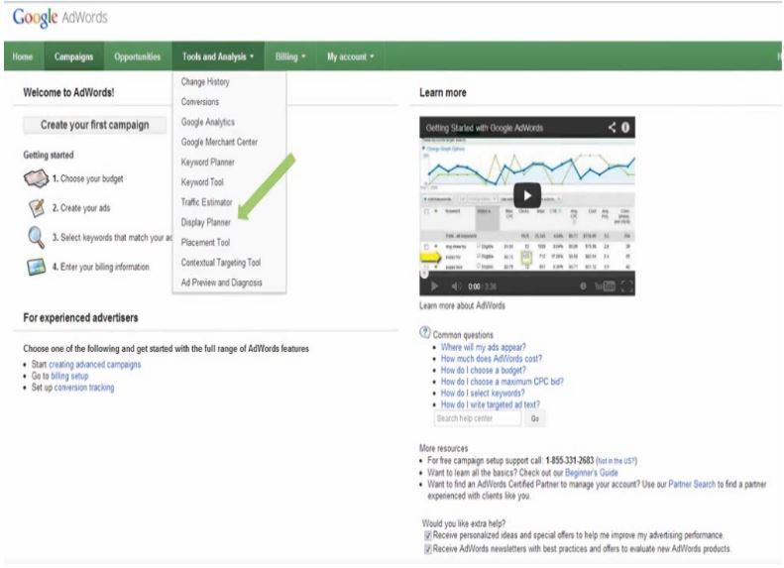Open the Campaigns tab
The image size is (784, 568).
(73, 57)
